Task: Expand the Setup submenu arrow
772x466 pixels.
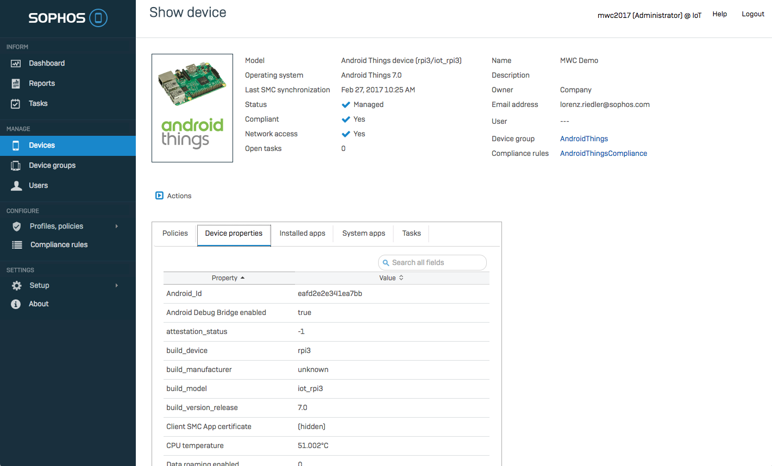Action: [x=117, y=286]
